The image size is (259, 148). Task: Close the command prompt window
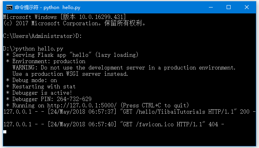tap(247, 7)
